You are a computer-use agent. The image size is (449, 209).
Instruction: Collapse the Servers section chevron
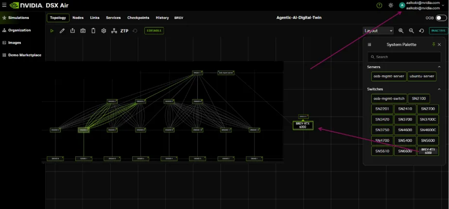[x=439, y=67]
